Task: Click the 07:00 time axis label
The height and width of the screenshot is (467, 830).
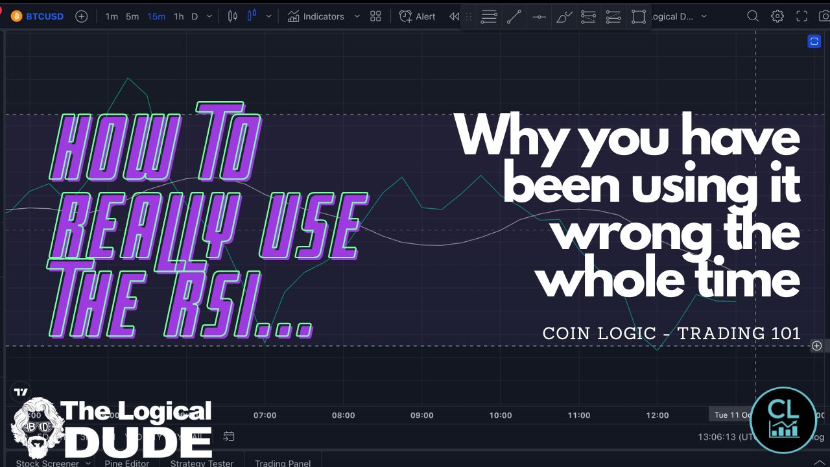Action: [x=265, y=415]
